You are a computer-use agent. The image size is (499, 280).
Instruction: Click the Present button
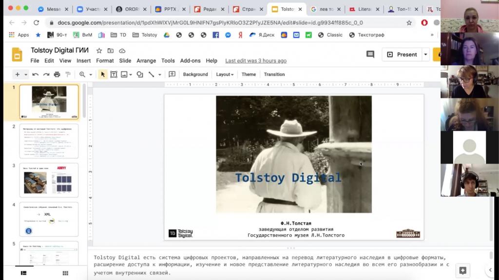402,55
